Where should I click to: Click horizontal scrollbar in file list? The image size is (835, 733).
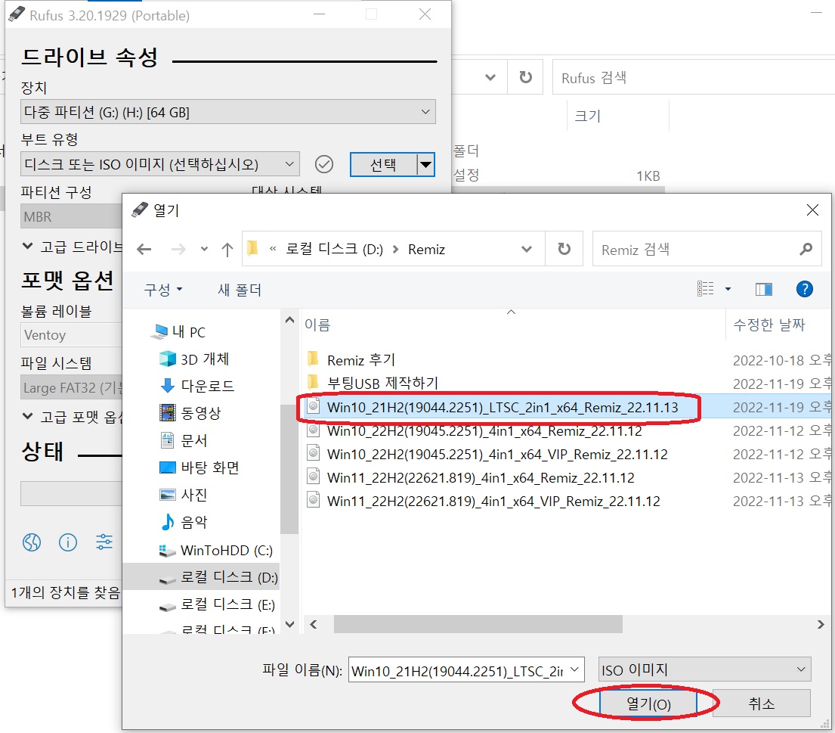(x=478, y=624)
